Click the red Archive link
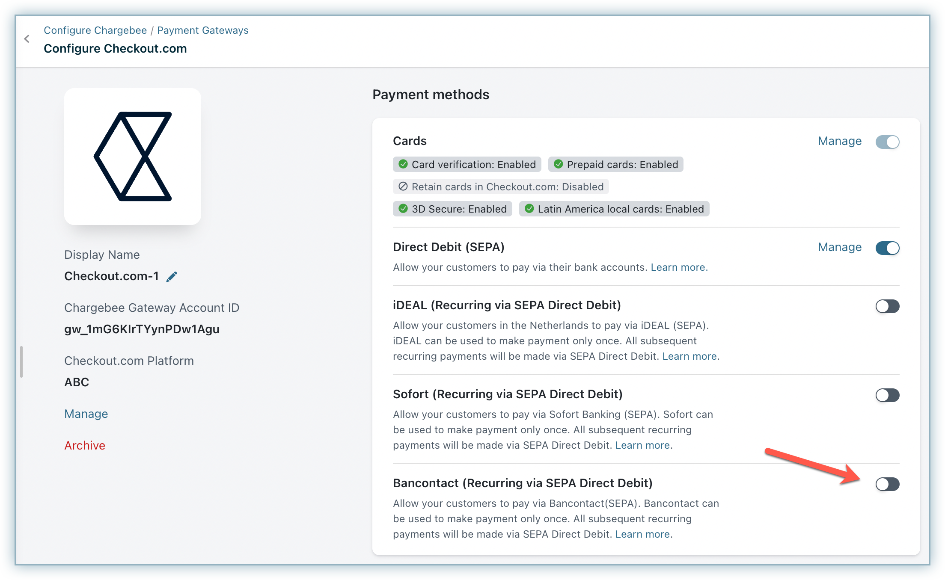The image size is (945, 580). [85, 446]
